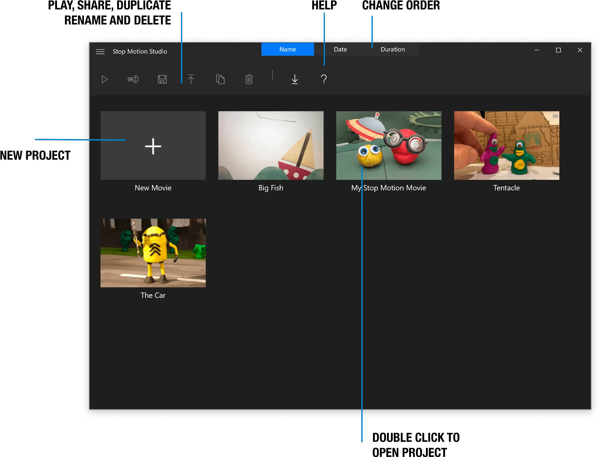Click the Delete project icon
The width and height of the screenshot is (600, 457).
point(249,79)
